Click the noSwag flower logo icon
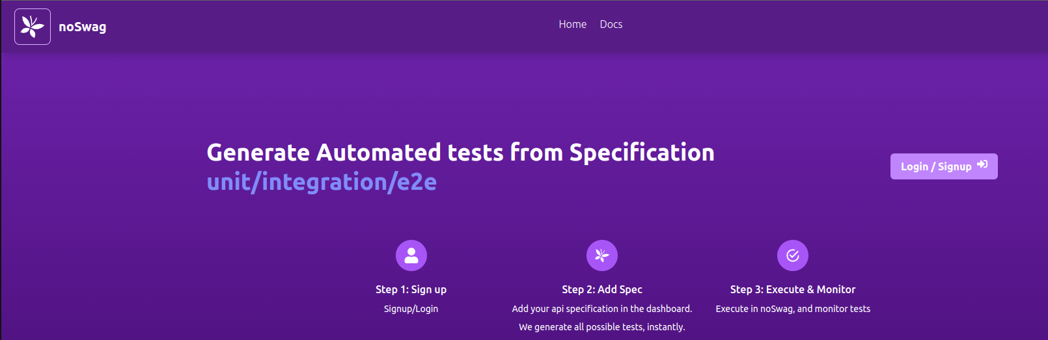1048x340 pixels. pyautogui.click(x=33, y=27)
